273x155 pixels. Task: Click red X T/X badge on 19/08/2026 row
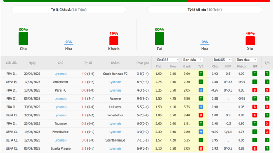pyautogui.click(x=267, y=132)
